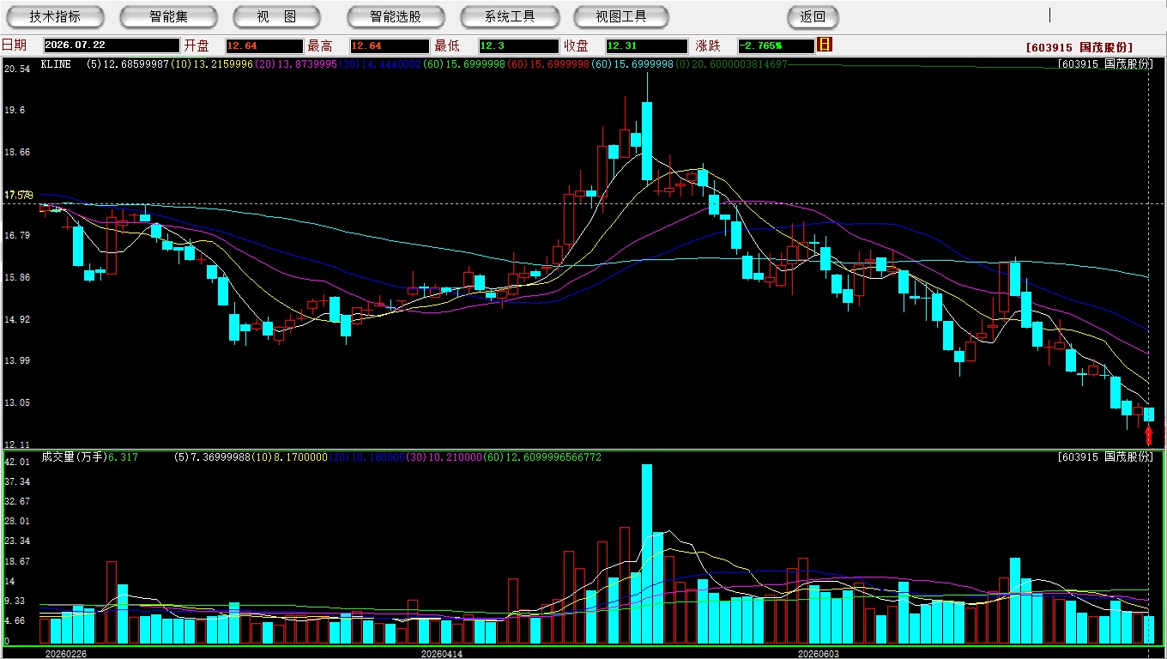Click the 视图工具 button
Image resolution: width=1167 pixels, height=659 pixels.
tap(622, 16)
